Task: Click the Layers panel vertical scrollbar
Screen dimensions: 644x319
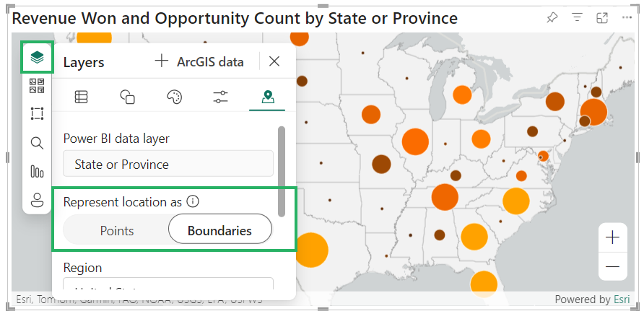Action: [282, 170]
